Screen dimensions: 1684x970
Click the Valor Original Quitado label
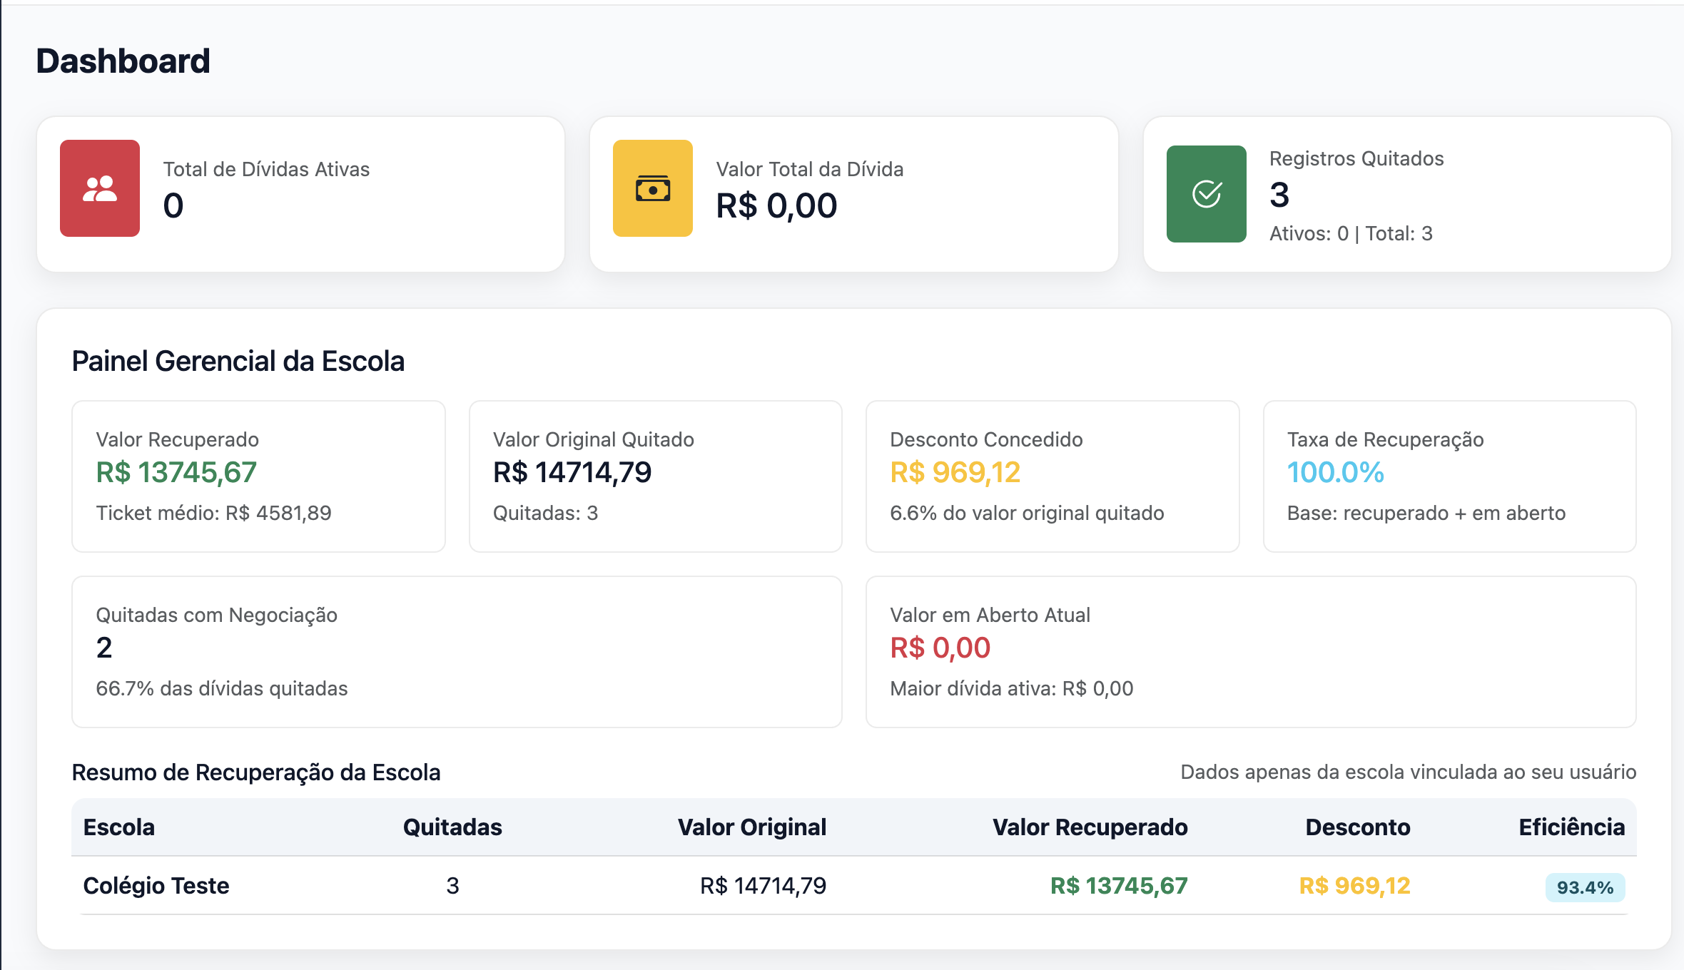(x=594, y=439)
